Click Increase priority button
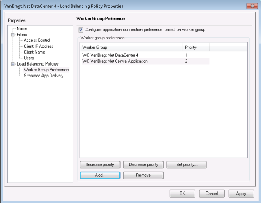This screenshot has width=261, height=203. (100, 165)
